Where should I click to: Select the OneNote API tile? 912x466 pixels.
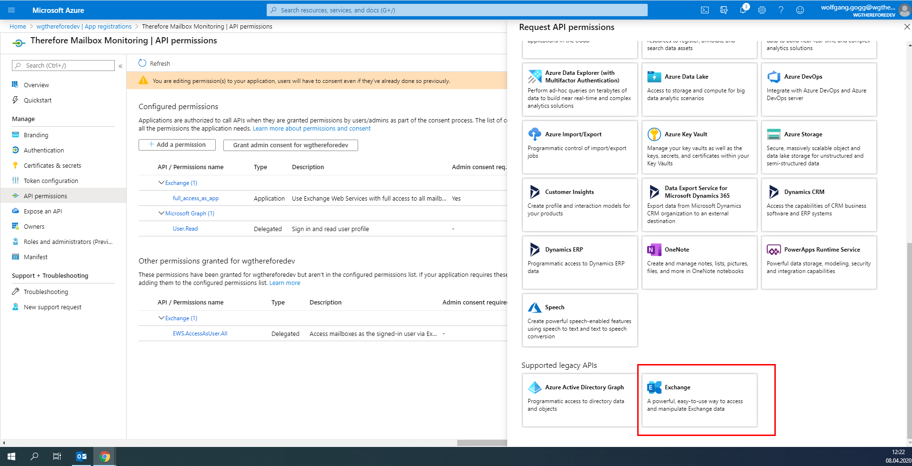click(699, 263)
